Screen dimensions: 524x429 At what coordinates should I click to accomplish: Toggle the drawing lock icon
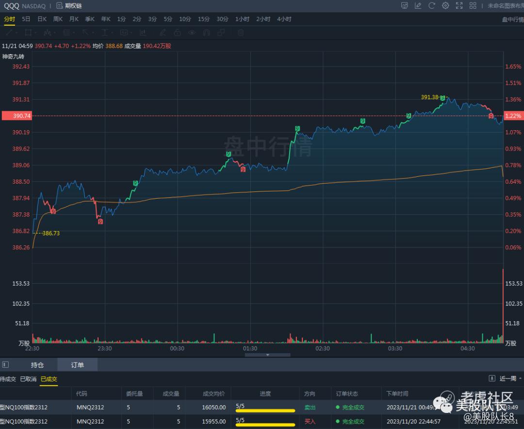[x=178, y=33]
